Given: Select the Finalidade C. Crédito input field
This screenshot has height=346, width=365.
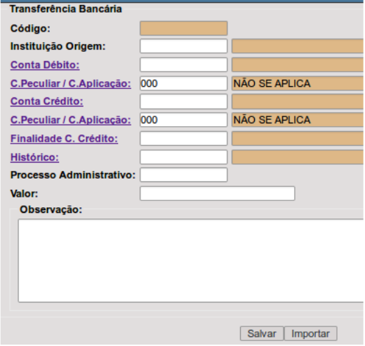Looking at the screenshot, I should click(184, 139).
